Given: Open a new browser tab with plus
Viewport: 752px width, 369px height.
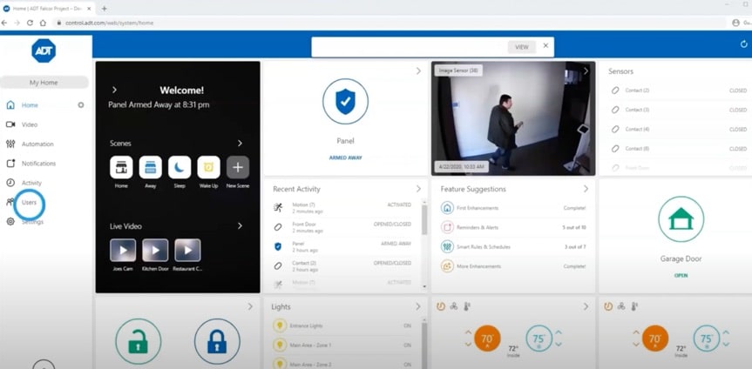Looking at the screenshot, I should (104, 9).
